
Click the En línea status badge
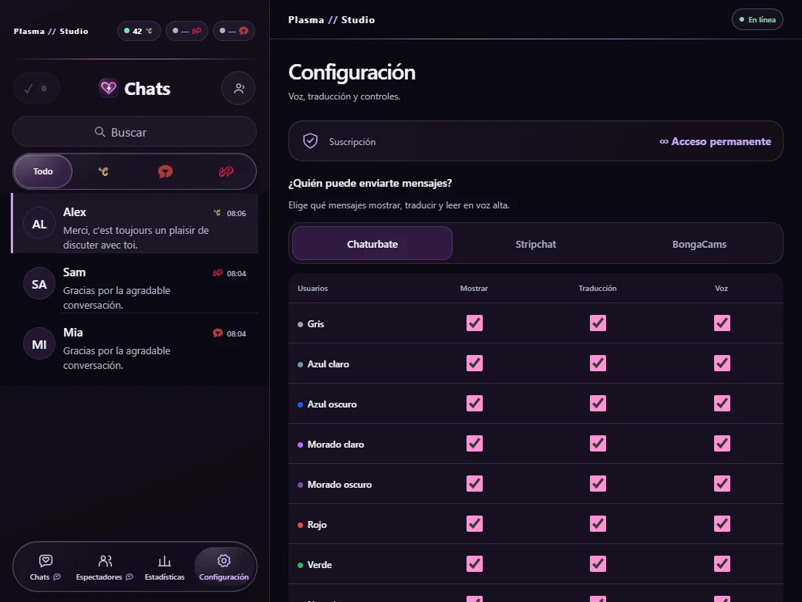[x=757, y=19]
